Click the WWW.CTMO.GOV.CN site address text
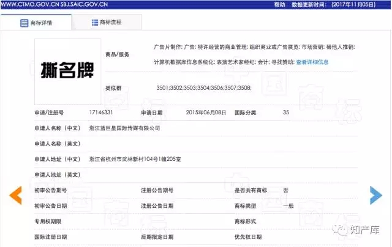Viewport: 392px width, 247px height. coord(30,4)
